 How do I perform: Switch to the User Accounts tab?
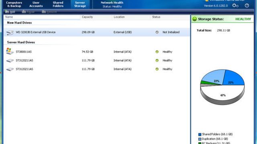click(36, 4)
